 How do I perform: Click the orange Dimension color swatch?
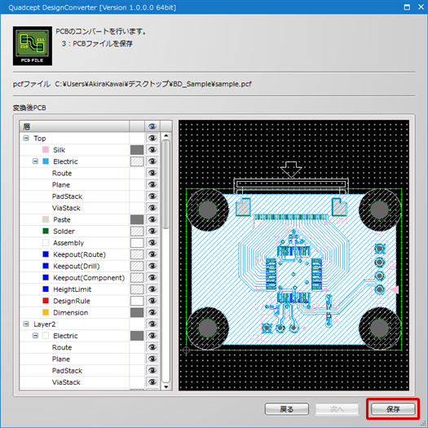(x=46, y=312)
